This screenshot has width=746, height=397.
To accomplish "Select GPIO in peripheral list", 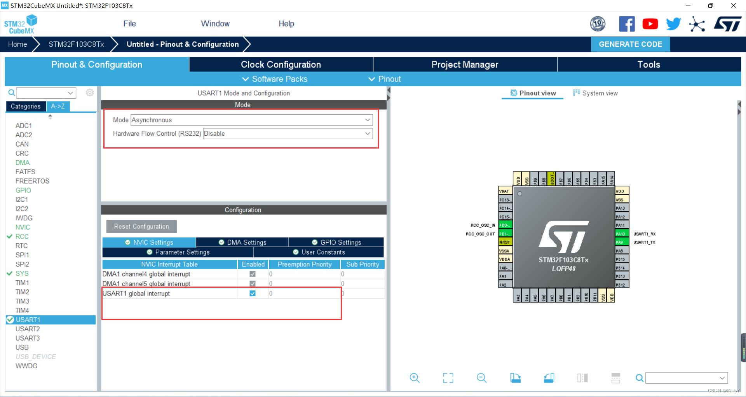I will pos(23,190).
